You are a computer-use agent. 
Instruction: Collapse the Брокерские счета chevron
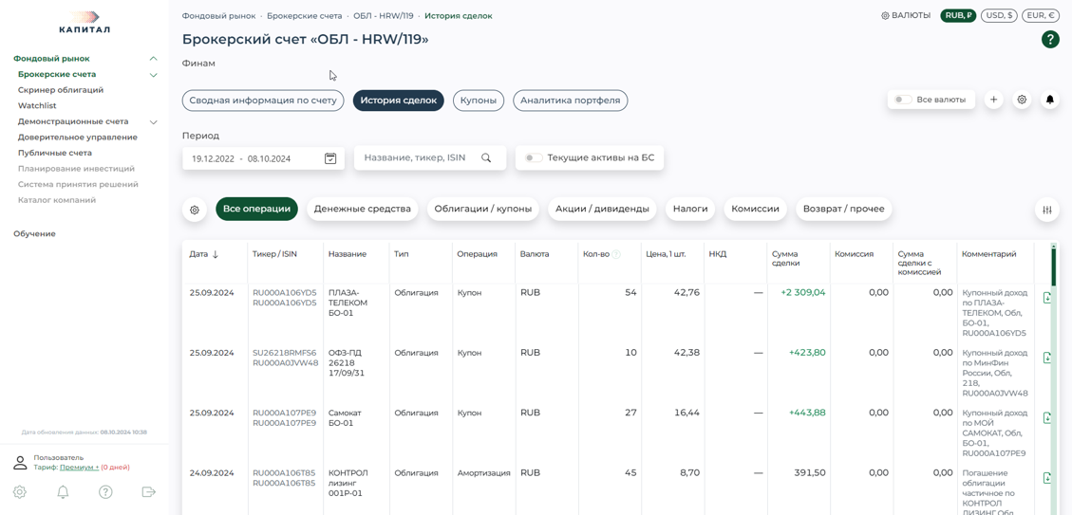pos(154,74)
